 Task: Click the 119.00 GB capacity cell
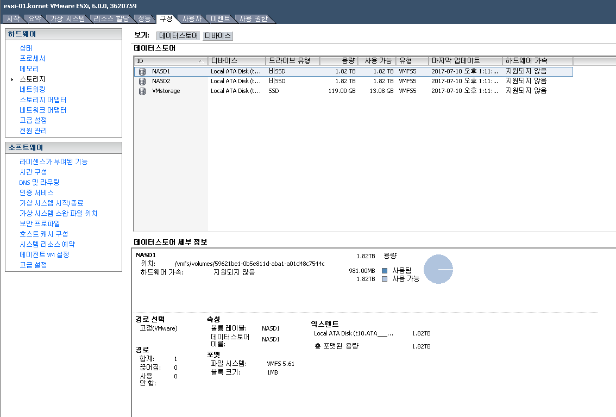coord(342,91)
